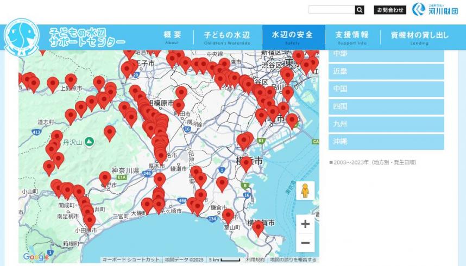Click the 綾瀬市 map label
Viewport: 466px width, 266px height.
(x=178, y=168)
